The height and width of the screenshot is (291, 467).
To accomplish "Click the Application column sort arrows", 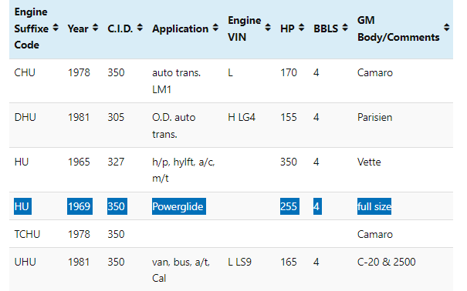I will tap(215, 28).
